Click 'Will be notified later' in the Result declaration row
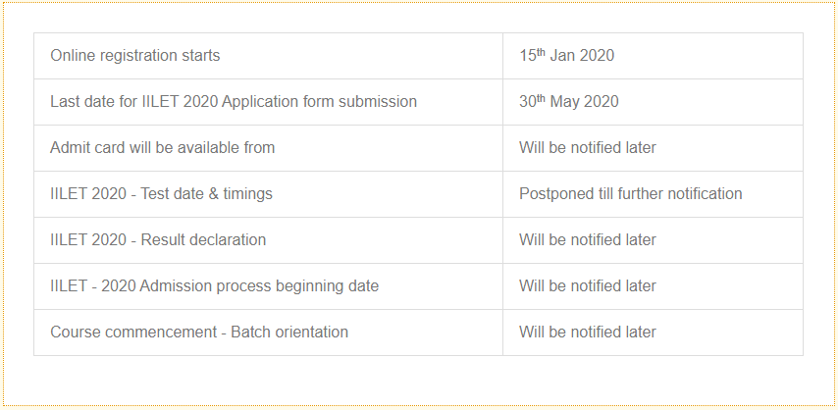Screen dimensions: 838x410 pyautogui.click(x=588, y=240)
